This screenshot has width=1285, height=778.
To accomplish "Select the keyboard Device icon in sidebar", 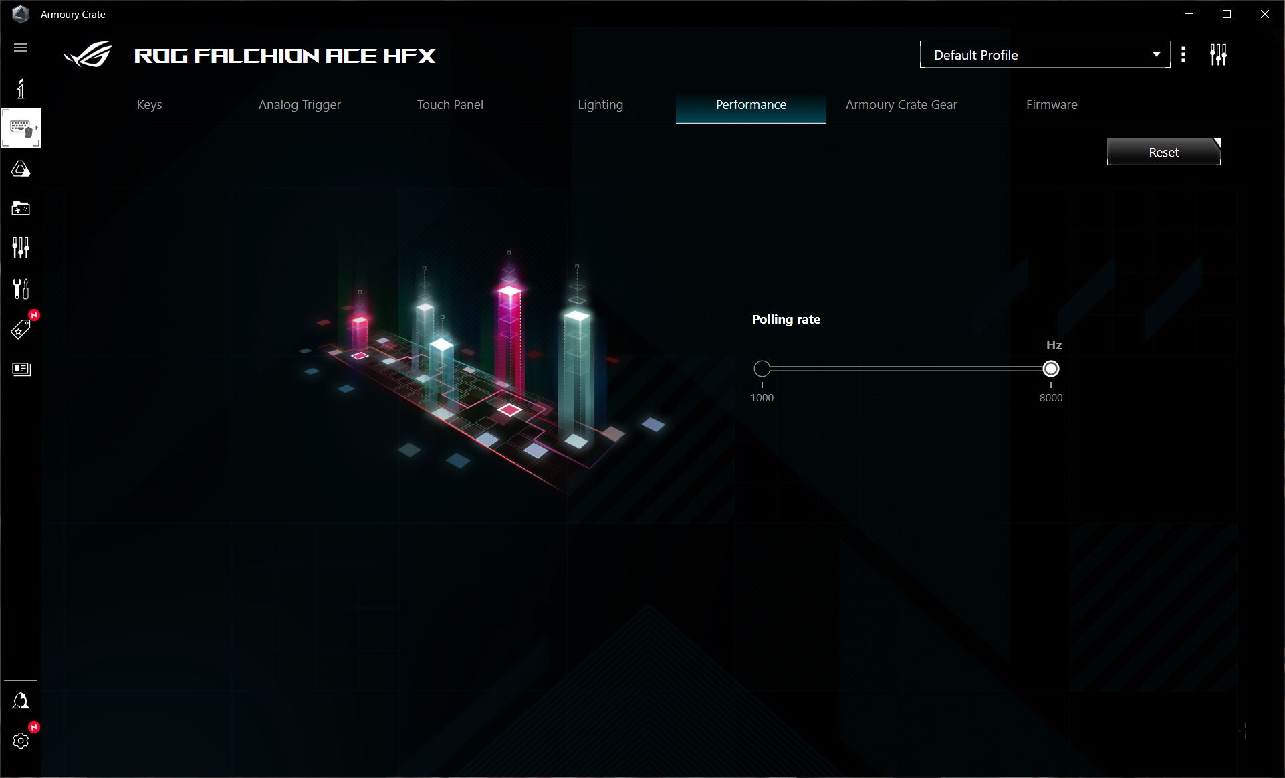I will tap(21, 128).
